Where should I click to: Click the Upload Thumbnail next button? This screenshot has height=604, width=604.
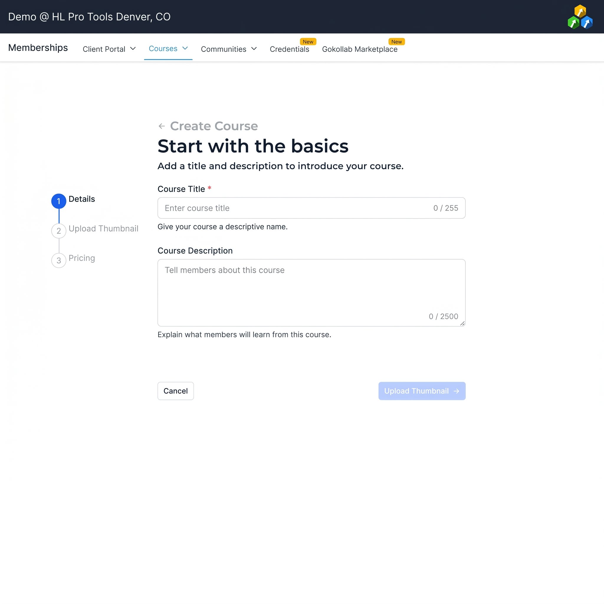pyautogui.click(x=422, y=391)
